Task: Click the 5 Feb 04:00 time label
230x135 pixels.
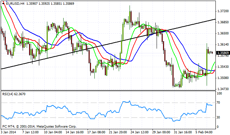Action: pos(204,132)
